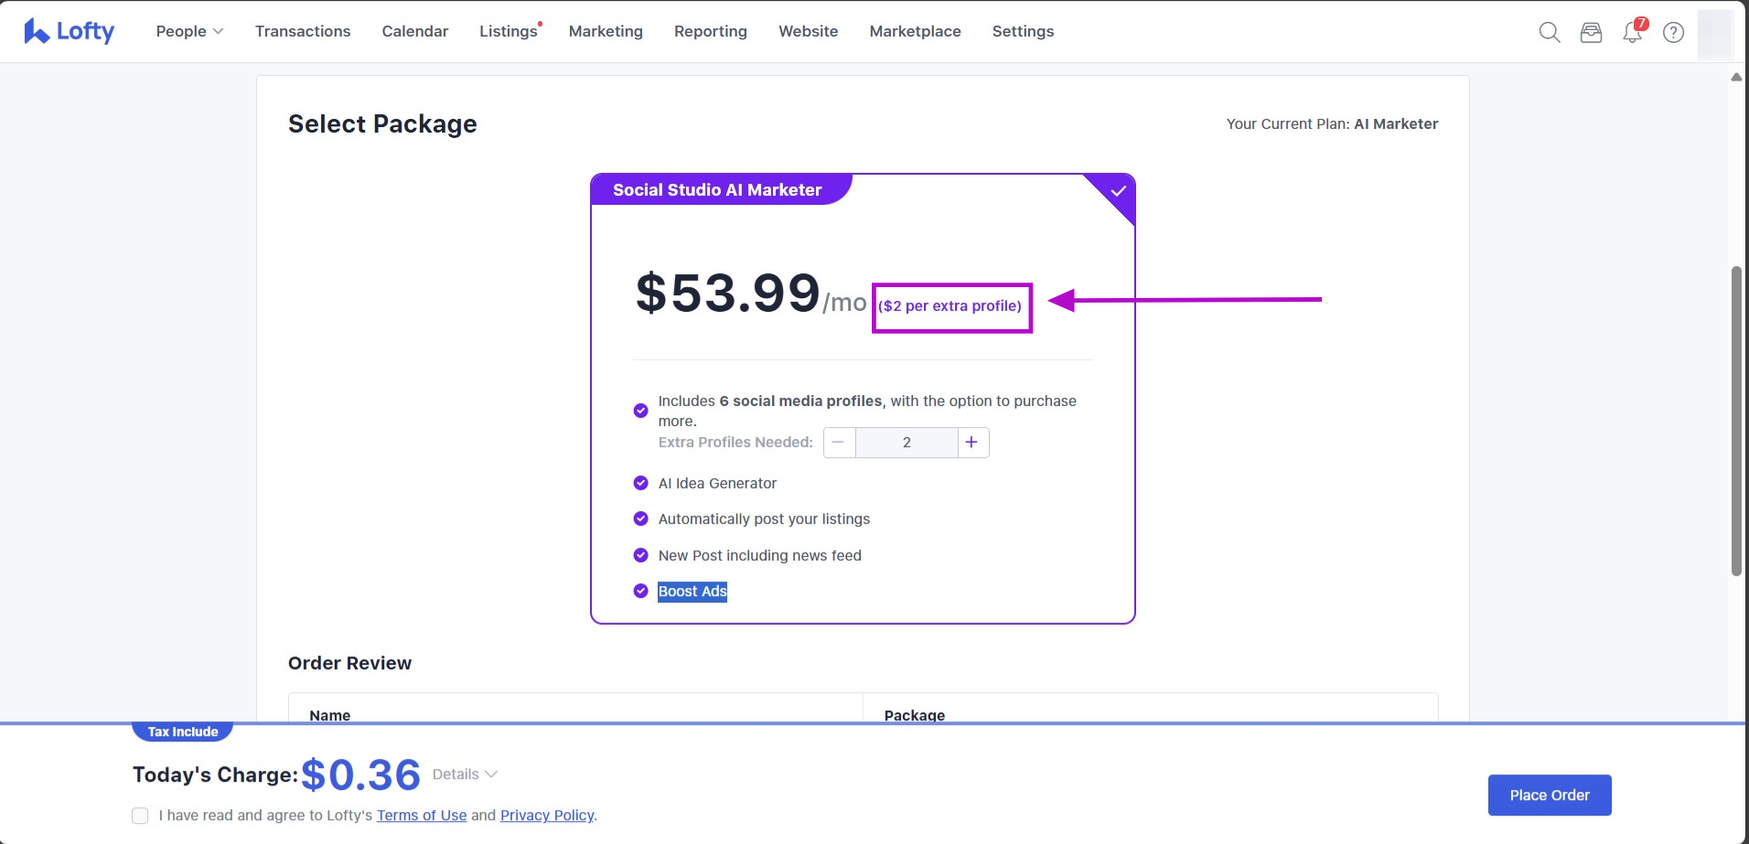Image resolution: width=1749 pixels, height=844 pixels.
Task: Click the plus icon to add extra profile
Action: pos(971,443)
